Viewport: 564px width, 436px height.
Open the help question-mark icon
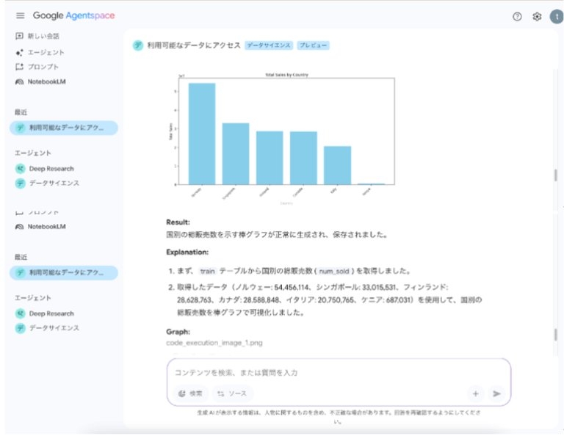coord(517,17)
